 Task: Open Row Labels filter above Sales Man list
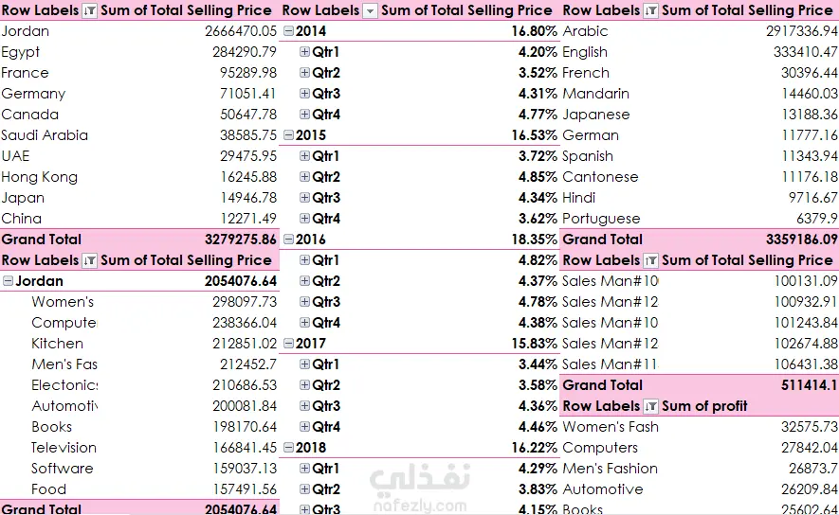tap(650, 260)
